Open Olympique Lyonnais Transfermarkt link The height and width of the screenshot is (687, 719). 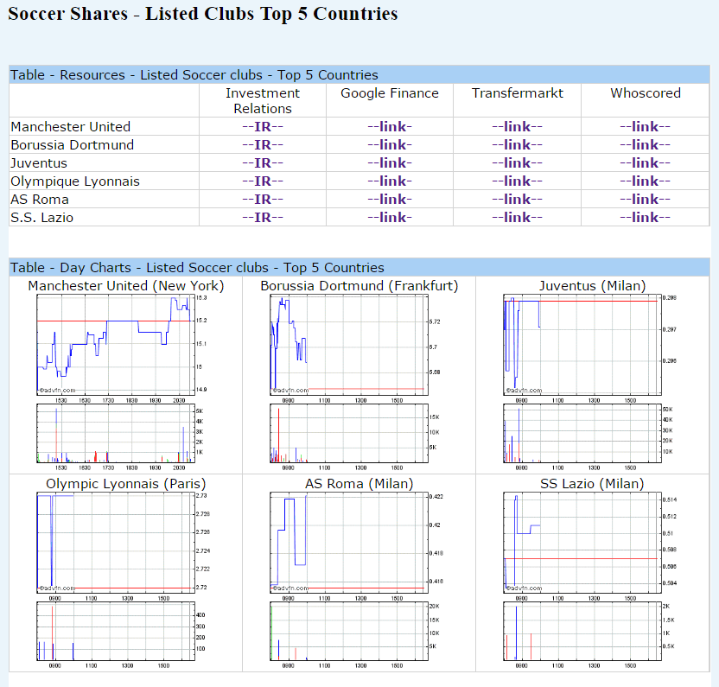pos(518,181)
